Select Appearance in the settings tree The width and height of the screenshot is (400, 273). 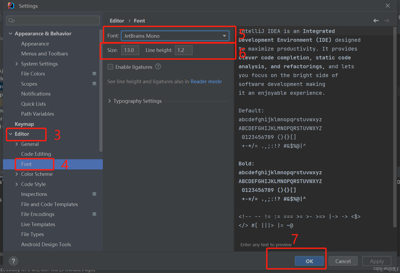point(35,44)
